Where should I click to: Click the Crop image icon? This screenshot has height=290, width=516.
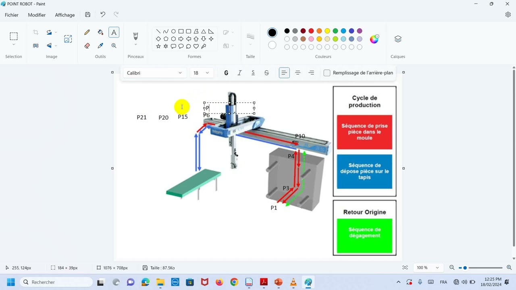pyautogui.click(x=36, y=32)
